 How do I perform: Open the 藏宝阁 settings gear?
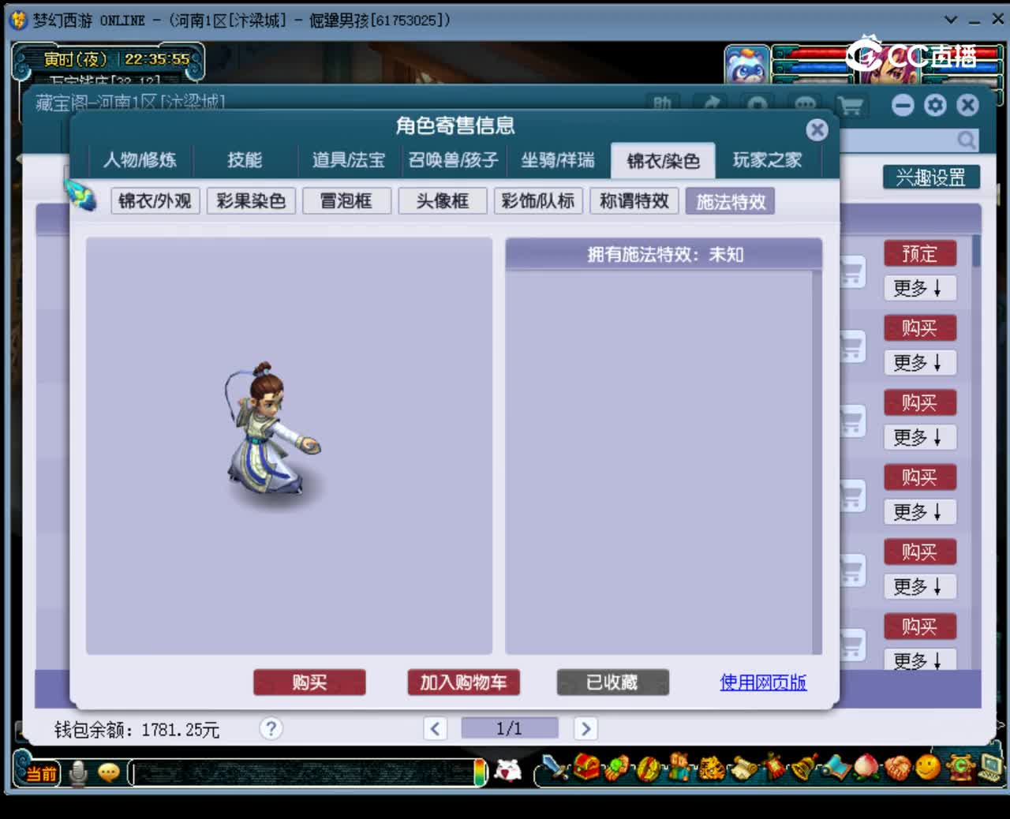(x=935, y=106)
